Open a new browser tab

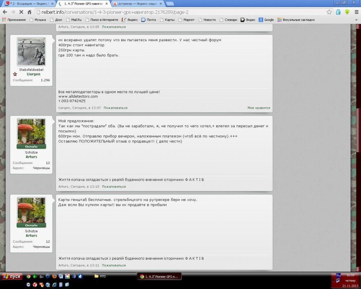[x=170, y=4]
